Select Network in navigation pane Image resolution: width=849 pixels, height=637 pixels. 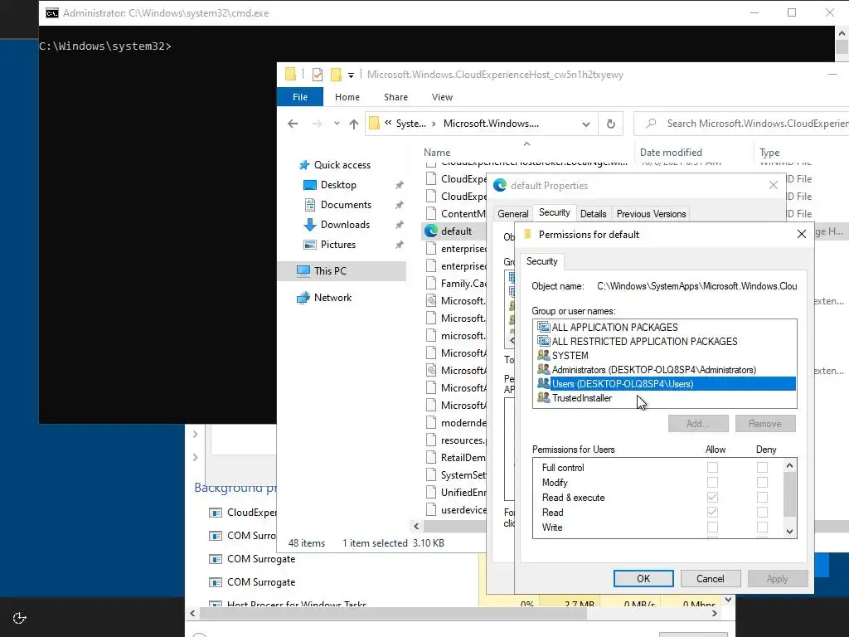pyautogui.click(x=332, y=298)
